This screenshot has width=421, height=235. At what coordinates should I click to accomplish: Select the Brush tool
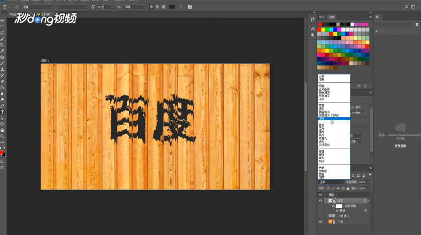[3, 63]
